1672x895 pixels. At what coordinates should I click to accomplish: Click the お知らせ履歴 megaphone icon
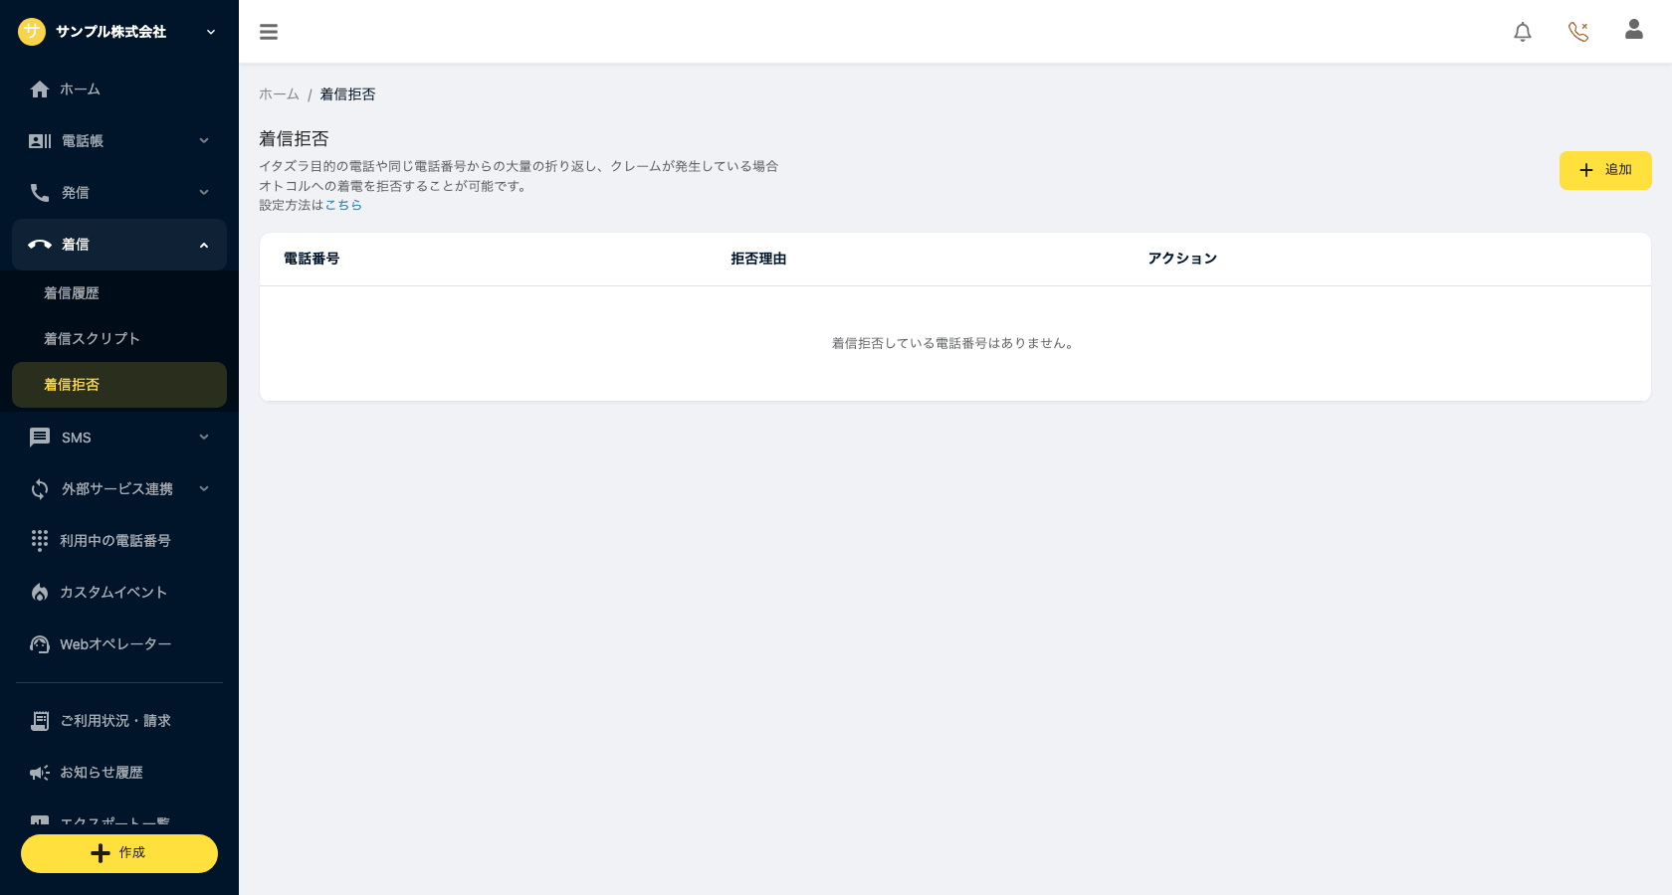(40, 773)
